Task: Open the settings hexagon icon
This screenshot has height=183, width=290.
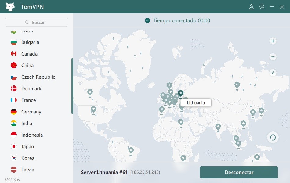Action: tap(262, 7)
